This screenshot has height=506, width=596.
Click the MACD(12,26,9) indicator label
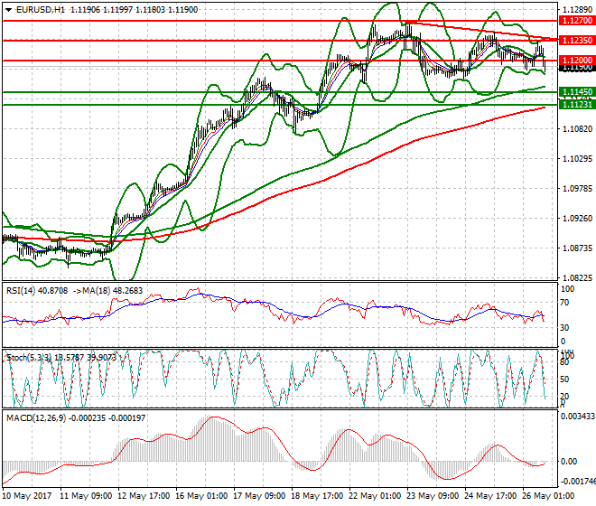click(36, 418)
